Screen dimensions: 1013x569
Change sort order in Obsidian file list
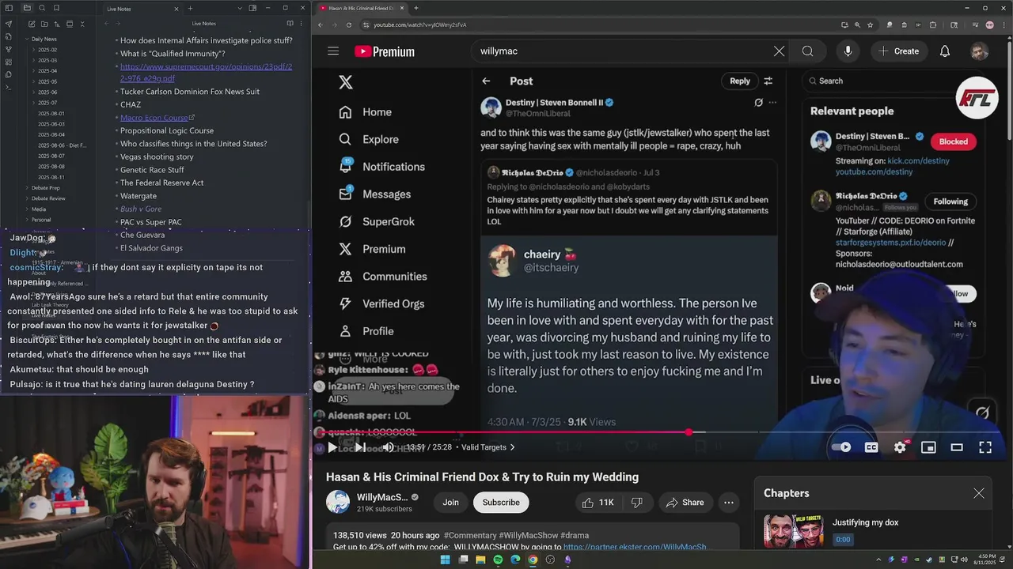click(x=56, y=24)
